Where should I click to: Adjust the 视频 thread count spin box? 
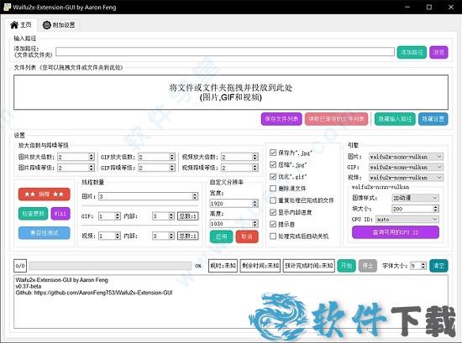(109, 236)
